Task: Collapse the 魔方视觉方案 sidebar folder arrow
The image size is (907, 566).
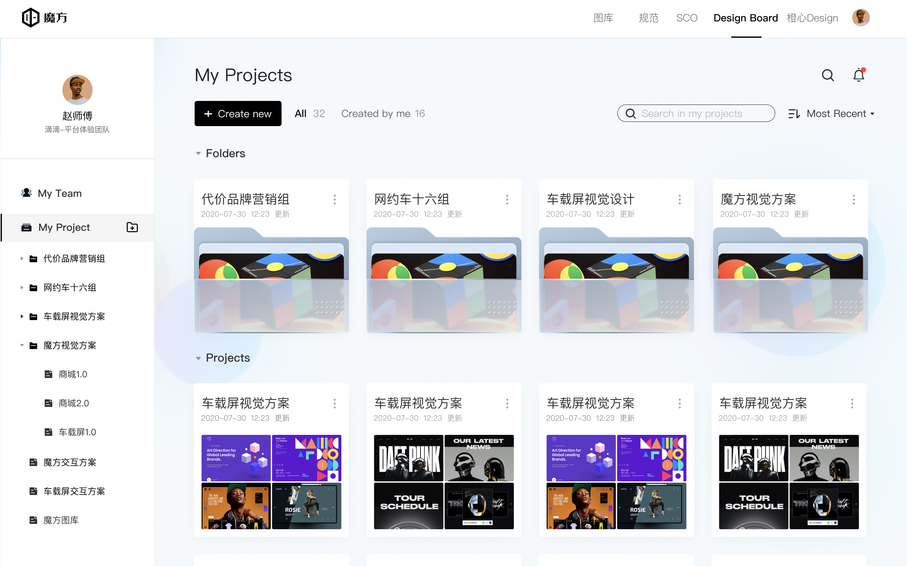Action: [22, 345]
